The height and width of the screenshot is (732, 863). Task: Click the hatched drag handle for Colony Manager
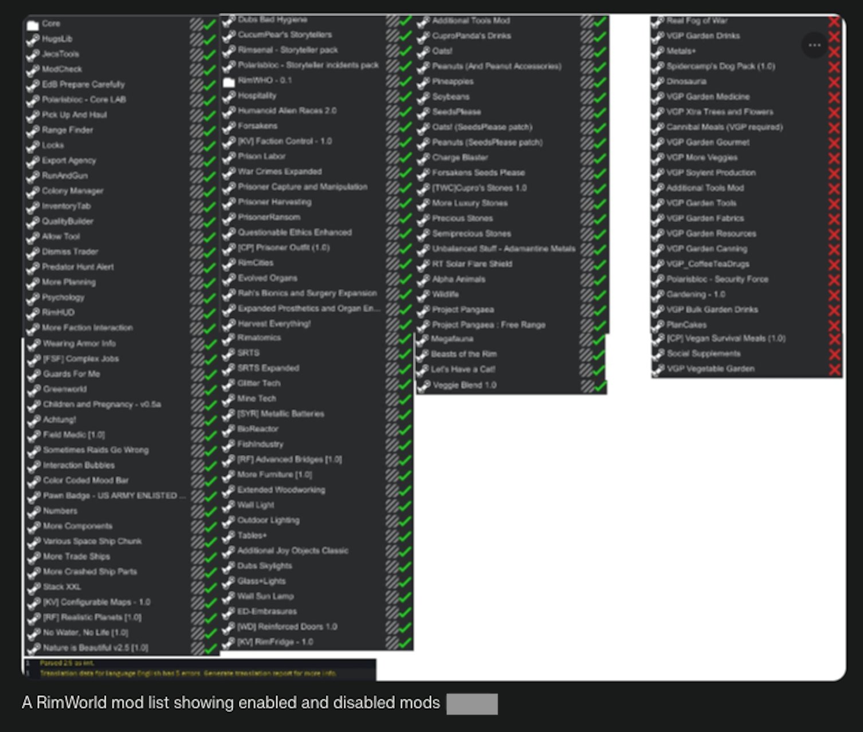coord(196,191)
